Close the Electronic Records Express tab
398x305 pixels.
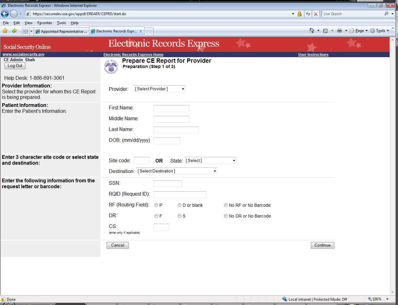pyautogui.click(x=141, y=31)
